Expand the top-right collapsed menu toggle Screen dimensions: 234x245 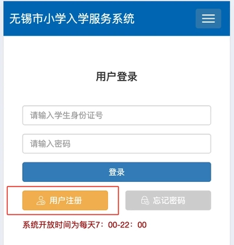click(208, 18)
